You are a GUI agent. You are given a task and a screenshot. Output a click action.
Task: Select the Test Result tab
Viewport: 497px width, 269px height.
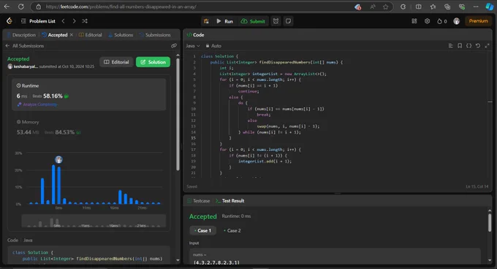[229, 200]
